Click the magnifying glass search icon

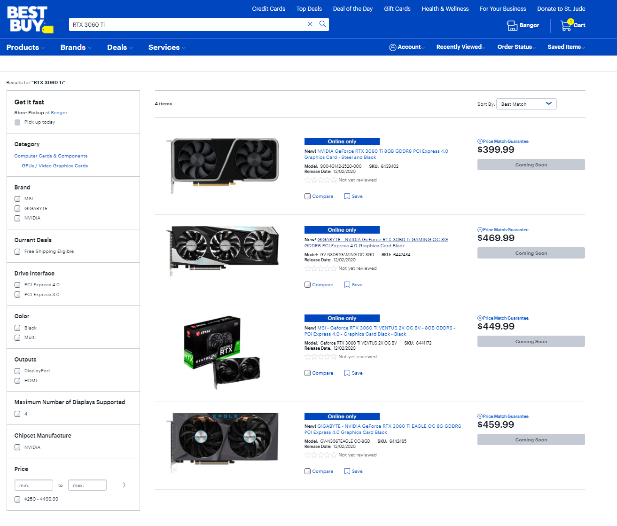(322, 24)
